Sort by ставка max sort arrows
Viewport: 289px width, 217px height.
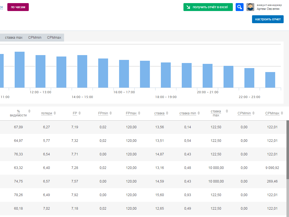coord(227,111)
